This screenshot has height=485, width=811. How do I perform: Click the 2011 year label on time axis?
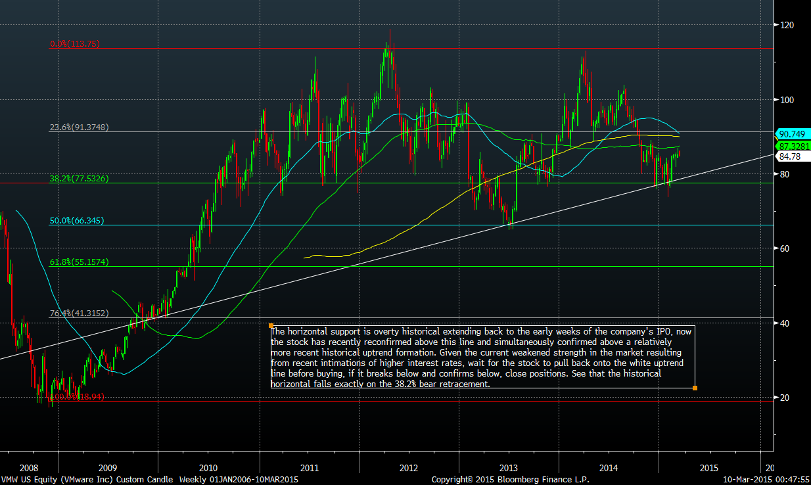309,469
